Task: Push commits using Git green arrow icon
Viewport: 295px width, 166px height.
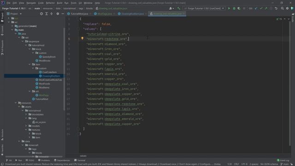Action: 266,8
